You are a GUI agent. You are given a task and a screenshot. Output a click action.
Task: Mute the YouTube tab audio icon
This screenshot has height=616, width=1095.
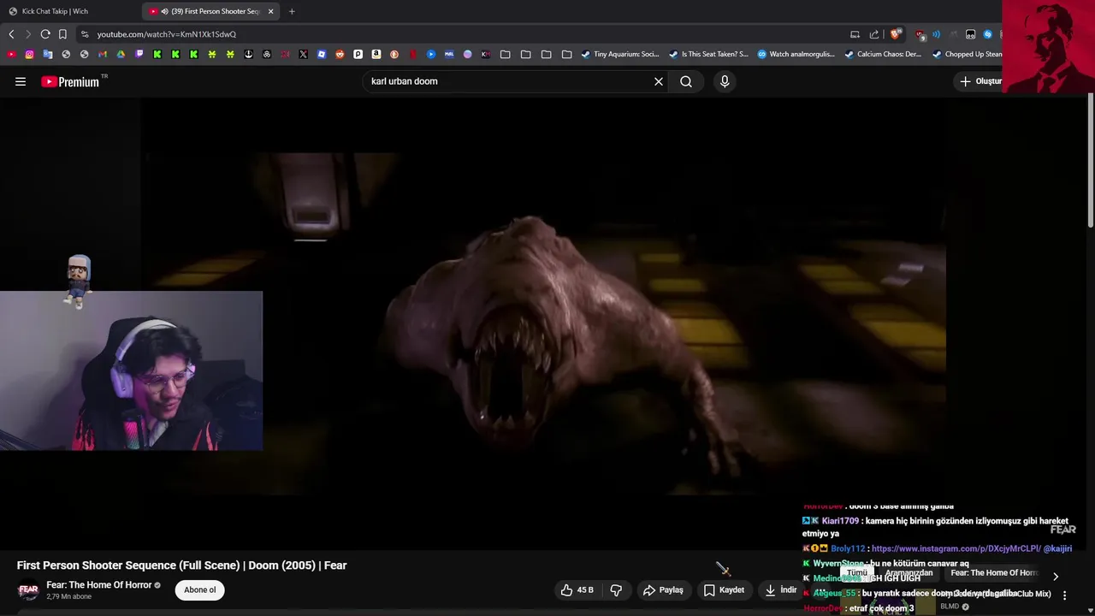coord(164,11)
